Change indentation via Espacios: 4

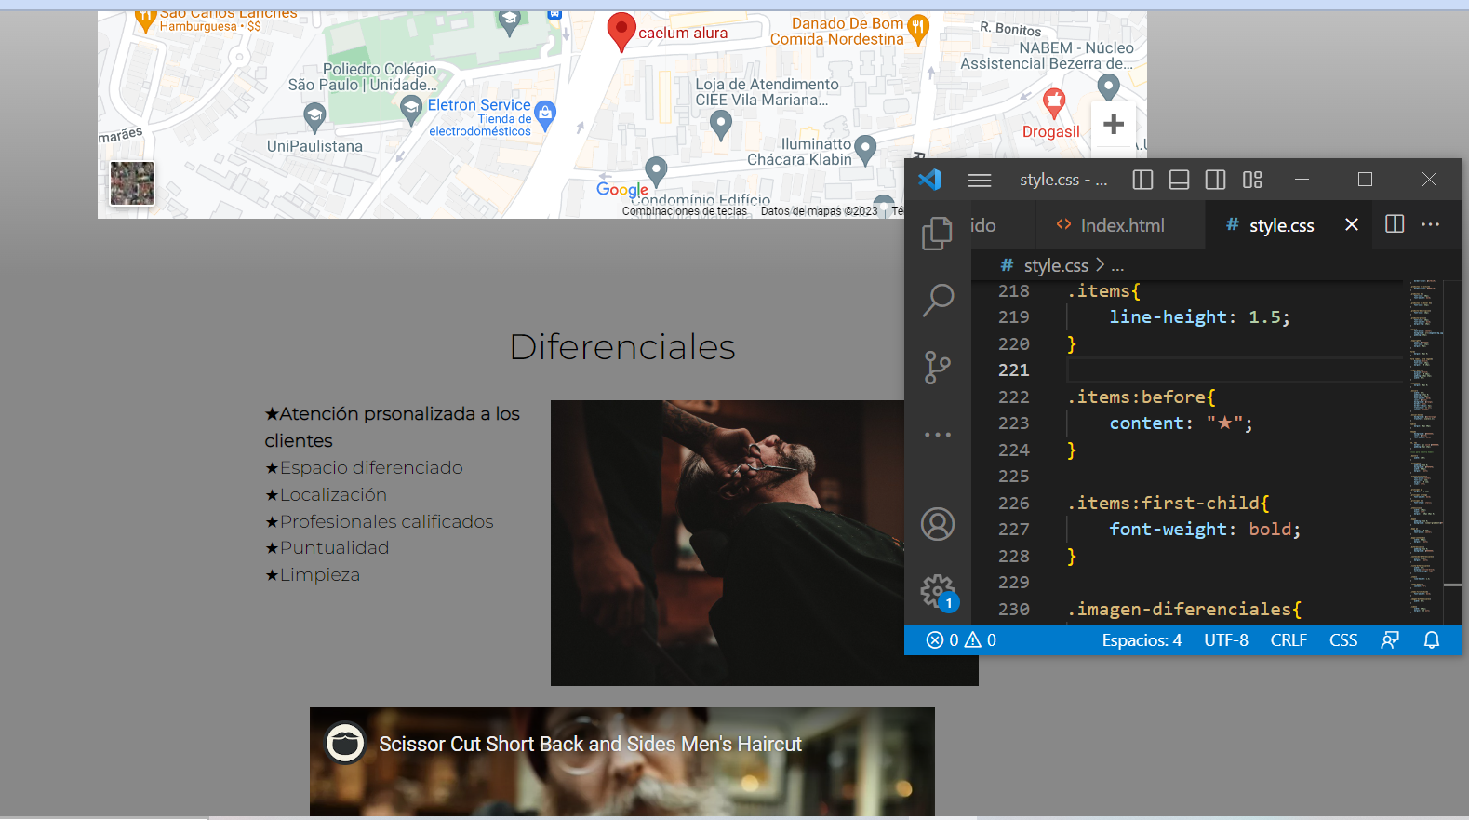point(1142,639)
